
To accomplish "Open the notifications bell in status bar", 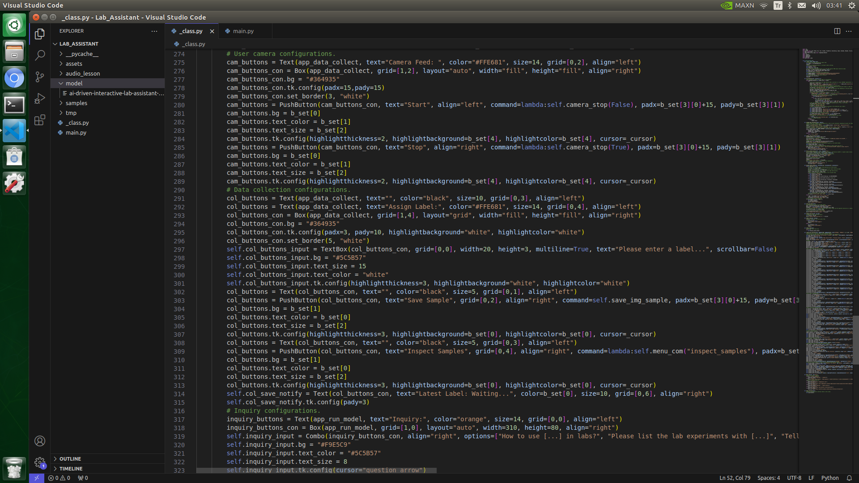I will pyautogui.click(x=849, y=478).
